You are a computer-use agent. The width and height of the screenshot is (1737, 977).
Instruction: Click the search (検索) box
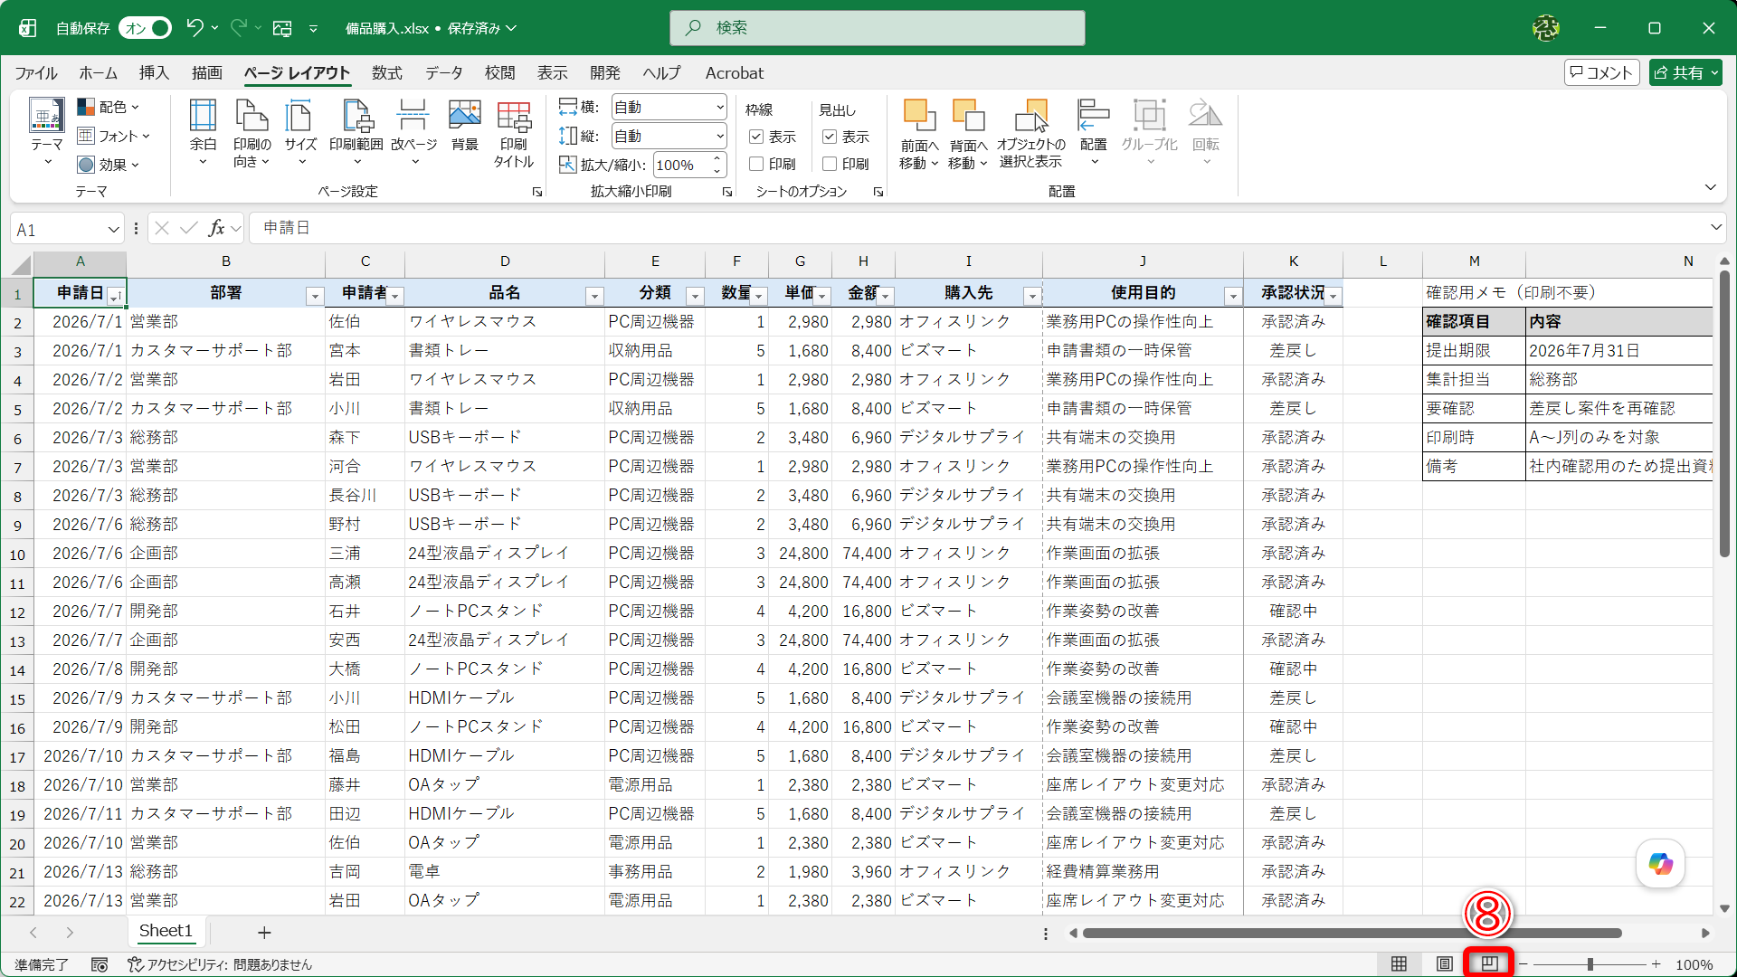tap(877, 28)
